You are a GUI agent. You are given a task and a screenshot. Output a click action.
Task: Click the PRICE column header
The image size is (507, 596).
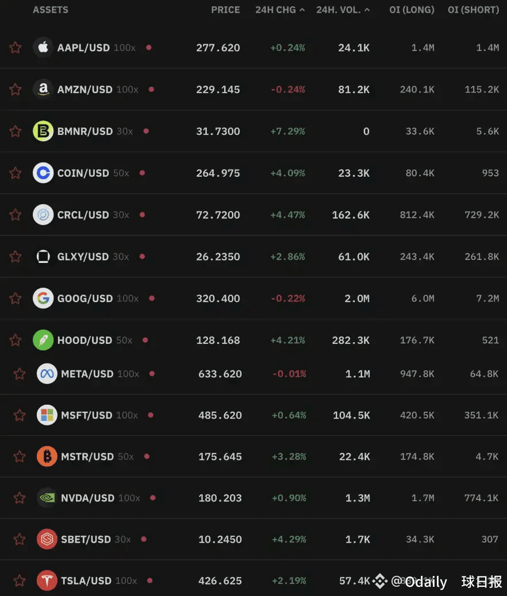pos(225,10)
